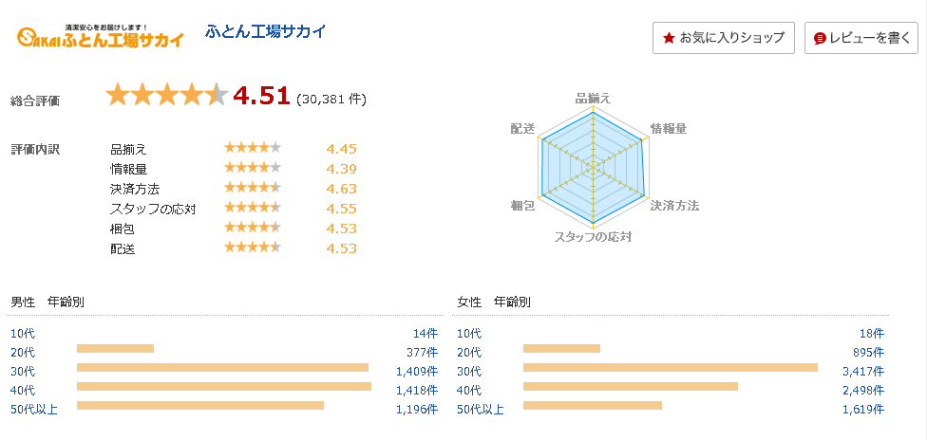Click the overall rating stars next to 4.51
The image size is (927, 440).
click(x=167, y=95)
